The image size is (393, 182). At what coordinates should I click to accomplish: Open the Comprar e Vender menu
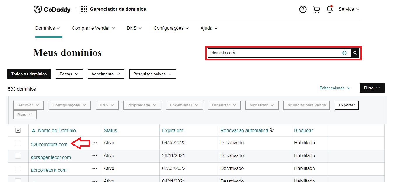pos(93,28)
